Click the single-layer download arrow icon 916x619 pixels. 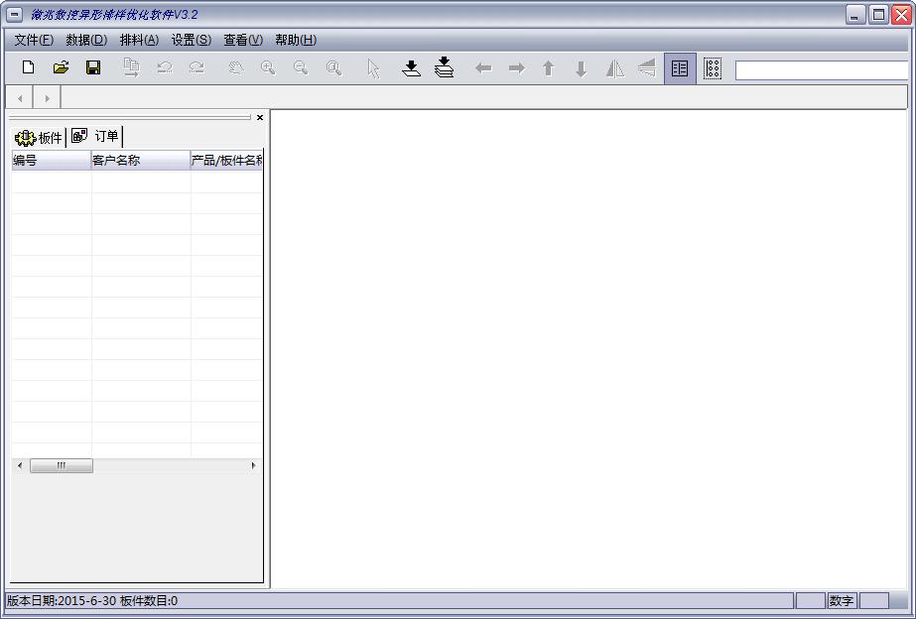[411, 68]
